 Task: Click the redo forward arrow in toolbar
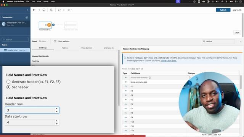39,10
